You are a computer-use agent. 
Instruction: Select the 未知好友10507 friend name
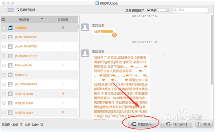[x=24, y=113]
